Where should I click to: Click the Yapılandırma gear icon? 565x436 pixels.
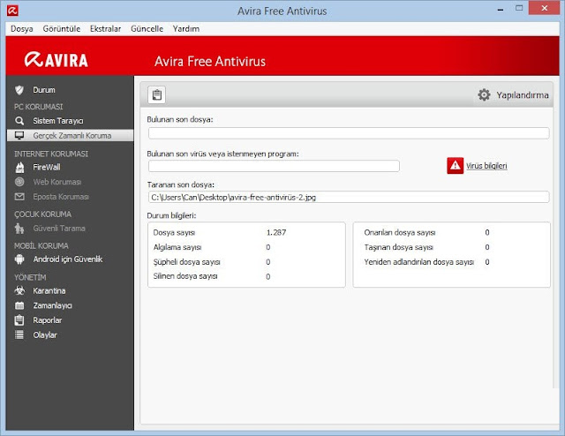(x=484, y=95)
